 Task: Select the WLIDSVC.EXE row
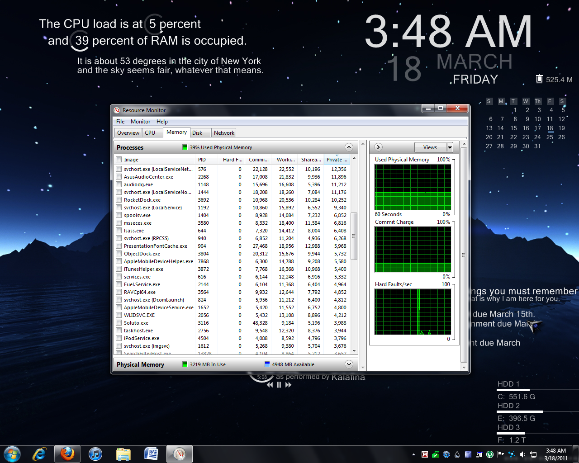(233, 315)
